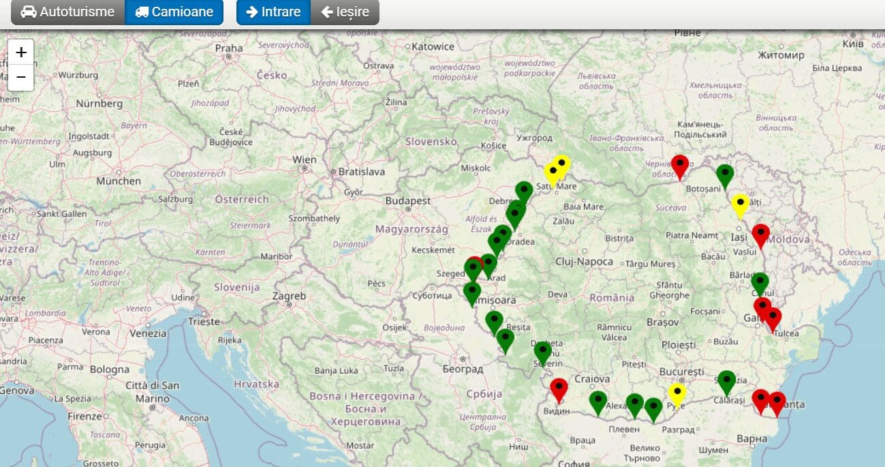This screenshot has height=467, width=885.
Task: Select the upper yellow marker above Satu Mare
Action: [561, 165]
